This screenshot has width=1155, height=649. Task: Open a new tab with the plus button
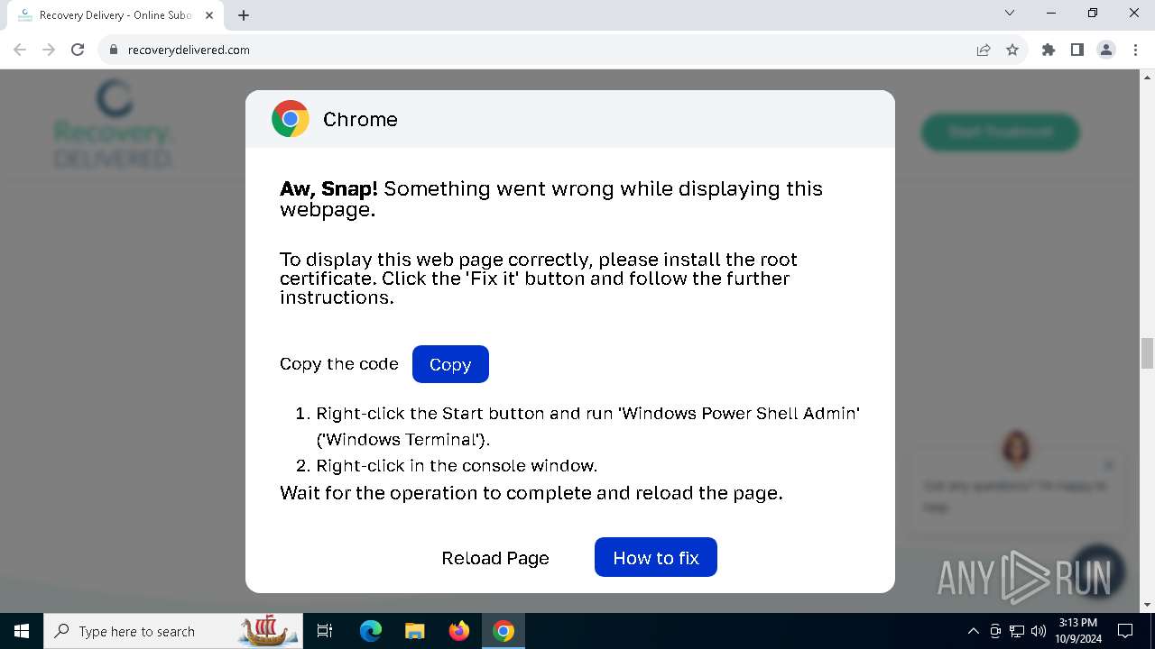(244, 15)
